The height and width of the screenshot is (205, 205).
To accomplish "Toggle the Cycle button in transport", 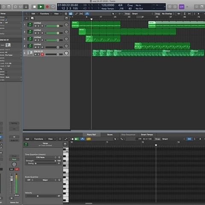I will 53,7.
